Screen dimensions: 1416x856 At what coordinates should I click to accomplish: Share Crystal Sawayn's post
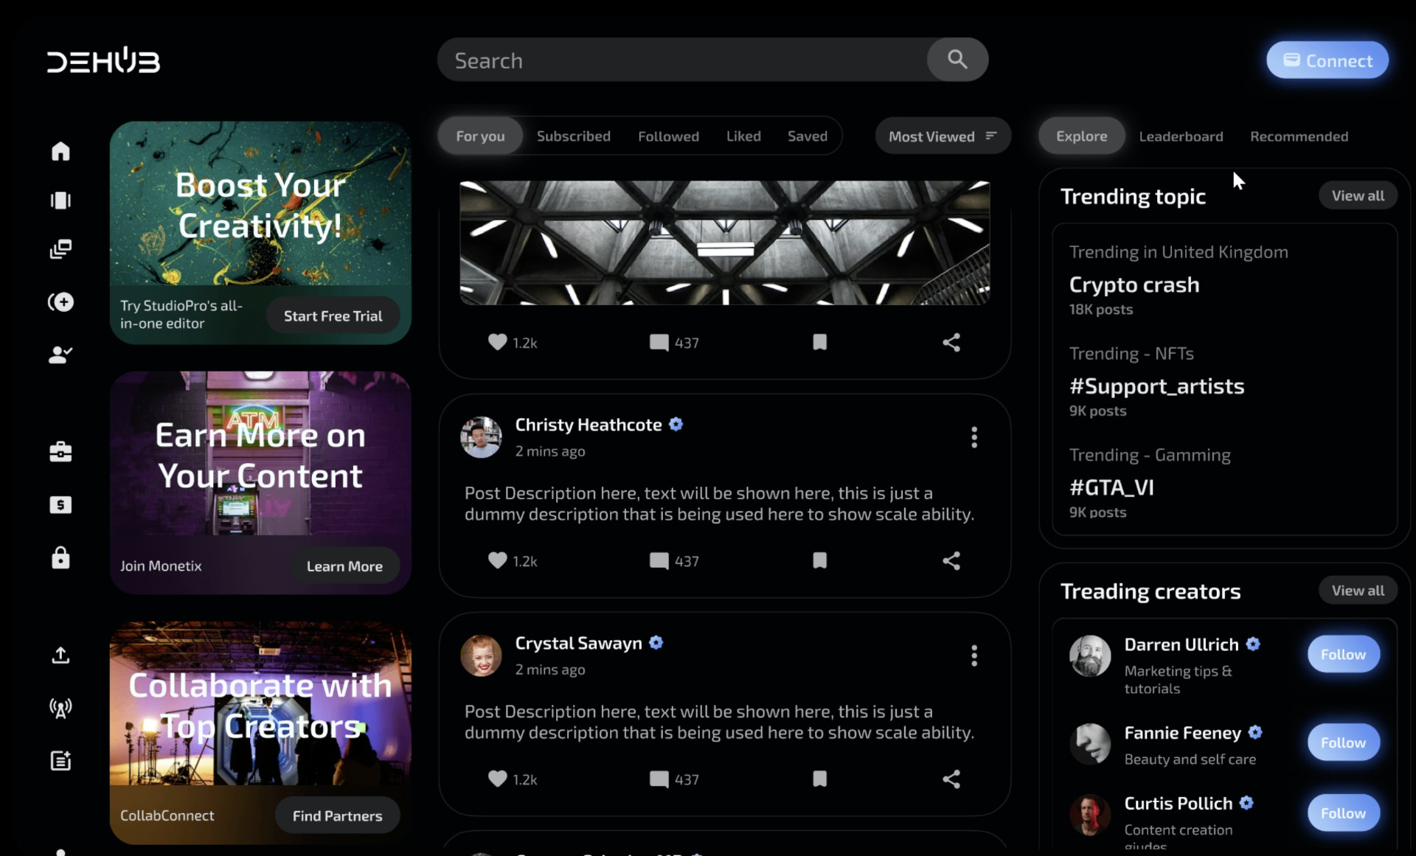(x=951, y=779)
